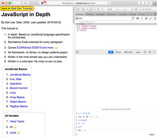Collapse the html element node

coord(78,24)
